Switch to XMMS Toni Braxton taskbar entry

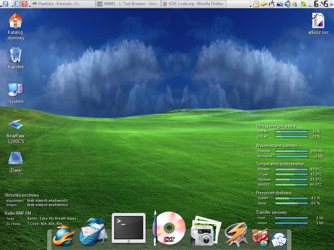point(129,4)
